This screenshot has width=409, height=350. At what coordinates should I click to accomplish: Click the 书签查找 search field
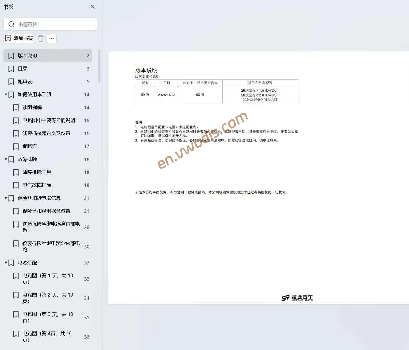coord(50,24)
